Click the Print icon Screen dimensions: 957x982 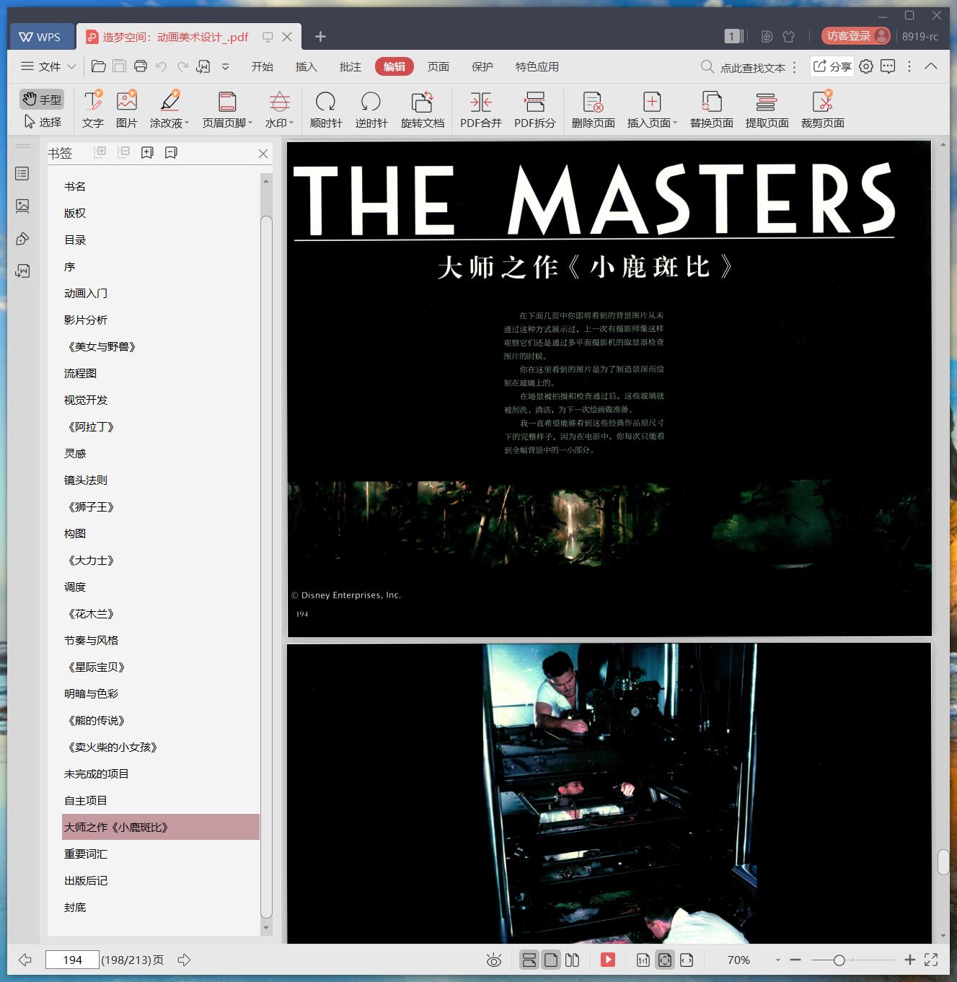point(141,66)
